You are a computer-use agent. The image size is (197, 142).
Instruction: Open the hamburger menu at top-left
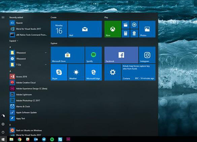3,18
